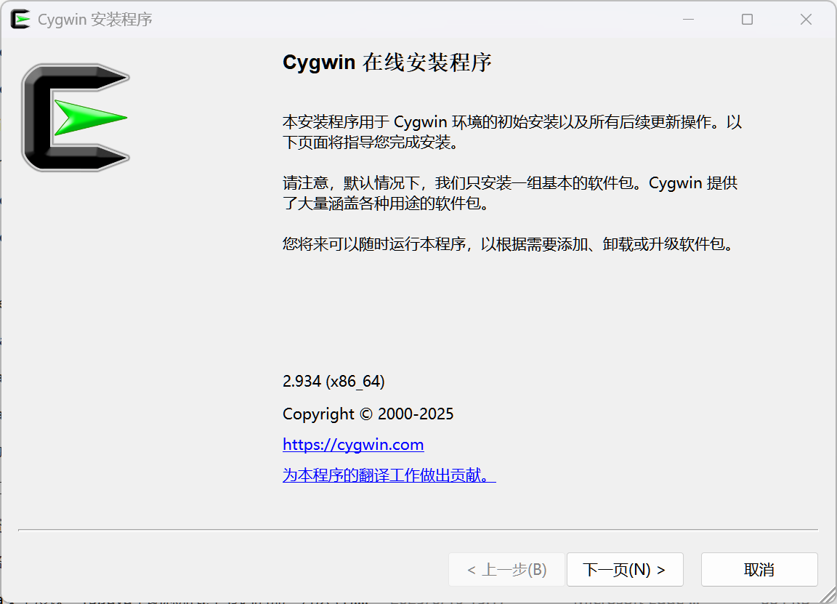Click the Copyright © 2000-2025 text
This screenshot has height=604, width=837.
click(x=368, y=414)
